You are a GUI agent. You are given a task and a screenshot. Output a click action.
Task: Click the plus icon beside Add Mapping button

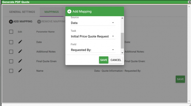(x=11, y=22)
